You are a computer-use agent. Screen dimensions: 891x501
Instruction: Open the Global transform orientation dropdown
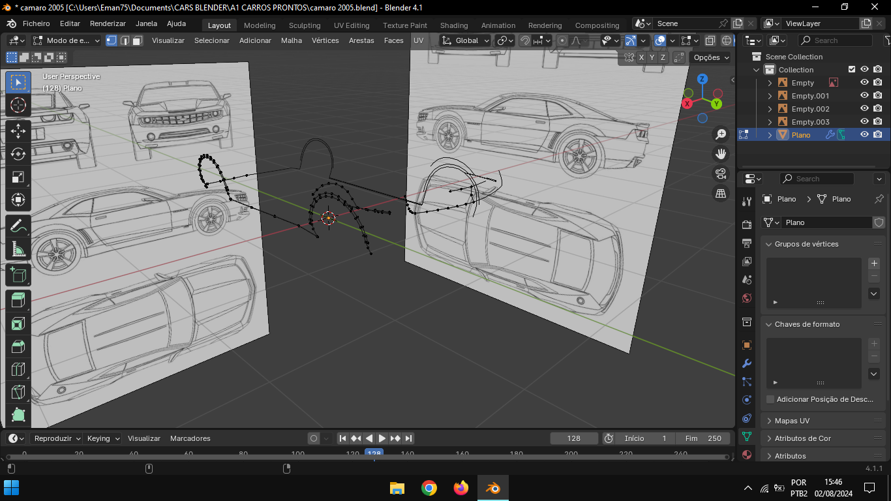click(x=465, y=40)
